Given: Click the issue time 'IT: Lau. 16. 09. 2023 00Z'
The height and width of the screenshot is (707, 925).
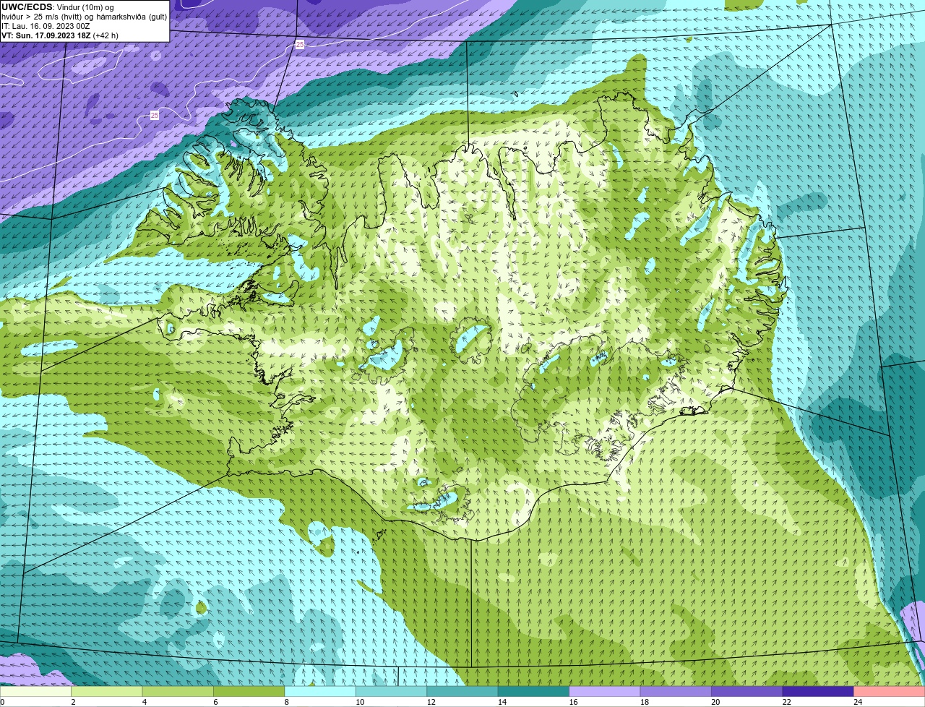Looking at the screenshot, I should (46, 26).
